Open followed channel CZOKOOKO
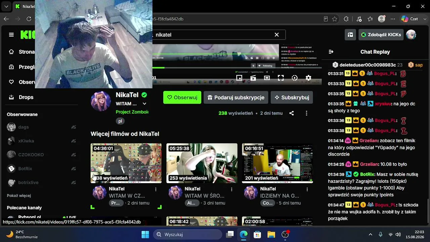Image resolution: width=430 pixels, height=242 pixels. click(42, 155)
